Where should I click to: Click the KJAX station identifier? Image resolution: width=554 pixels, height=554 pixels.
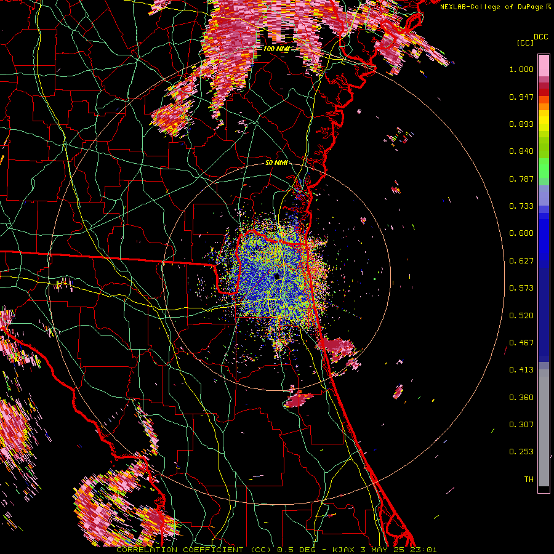(x=344, y=550)
